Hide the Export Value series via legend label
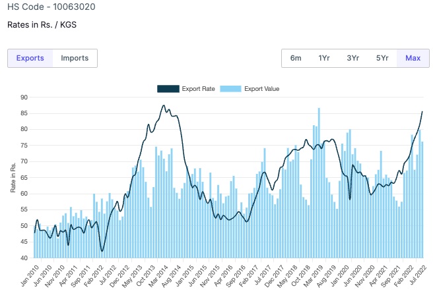437x305 pixels. click(x=262, y=88)
